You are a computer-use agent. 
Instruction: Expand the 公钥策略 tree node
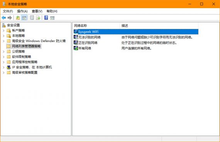tap(3, 51)
